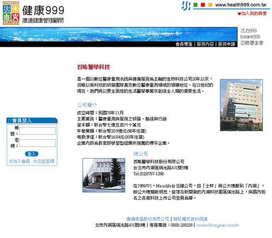Click the snowy headquarters building photo
This screenshot has height=238, width=272.
click(104, 175)
